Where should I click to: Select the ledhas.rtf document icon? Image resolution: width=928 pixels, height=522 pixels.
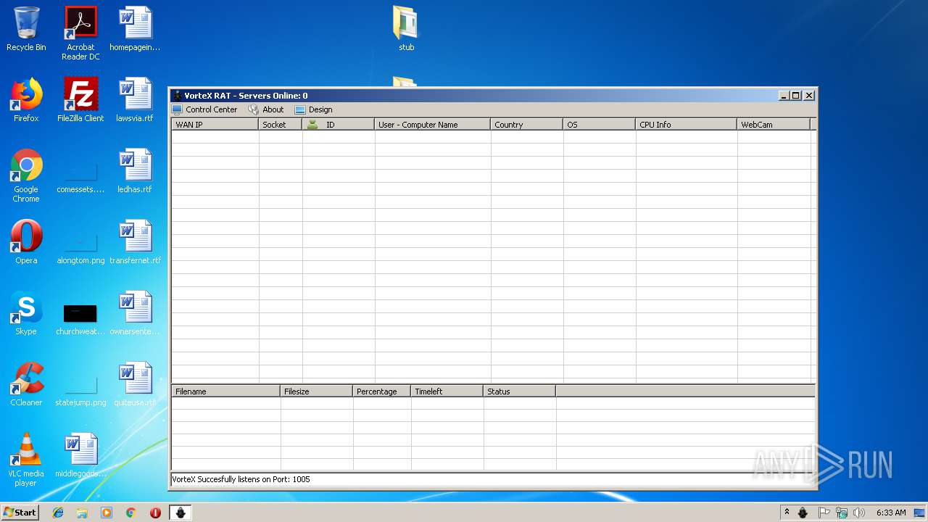point(135,171)
